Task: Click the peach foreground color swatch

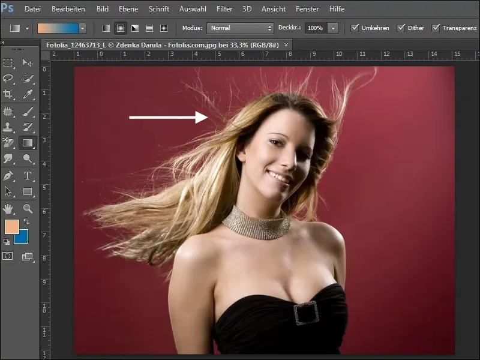Action: pos(11,227)
